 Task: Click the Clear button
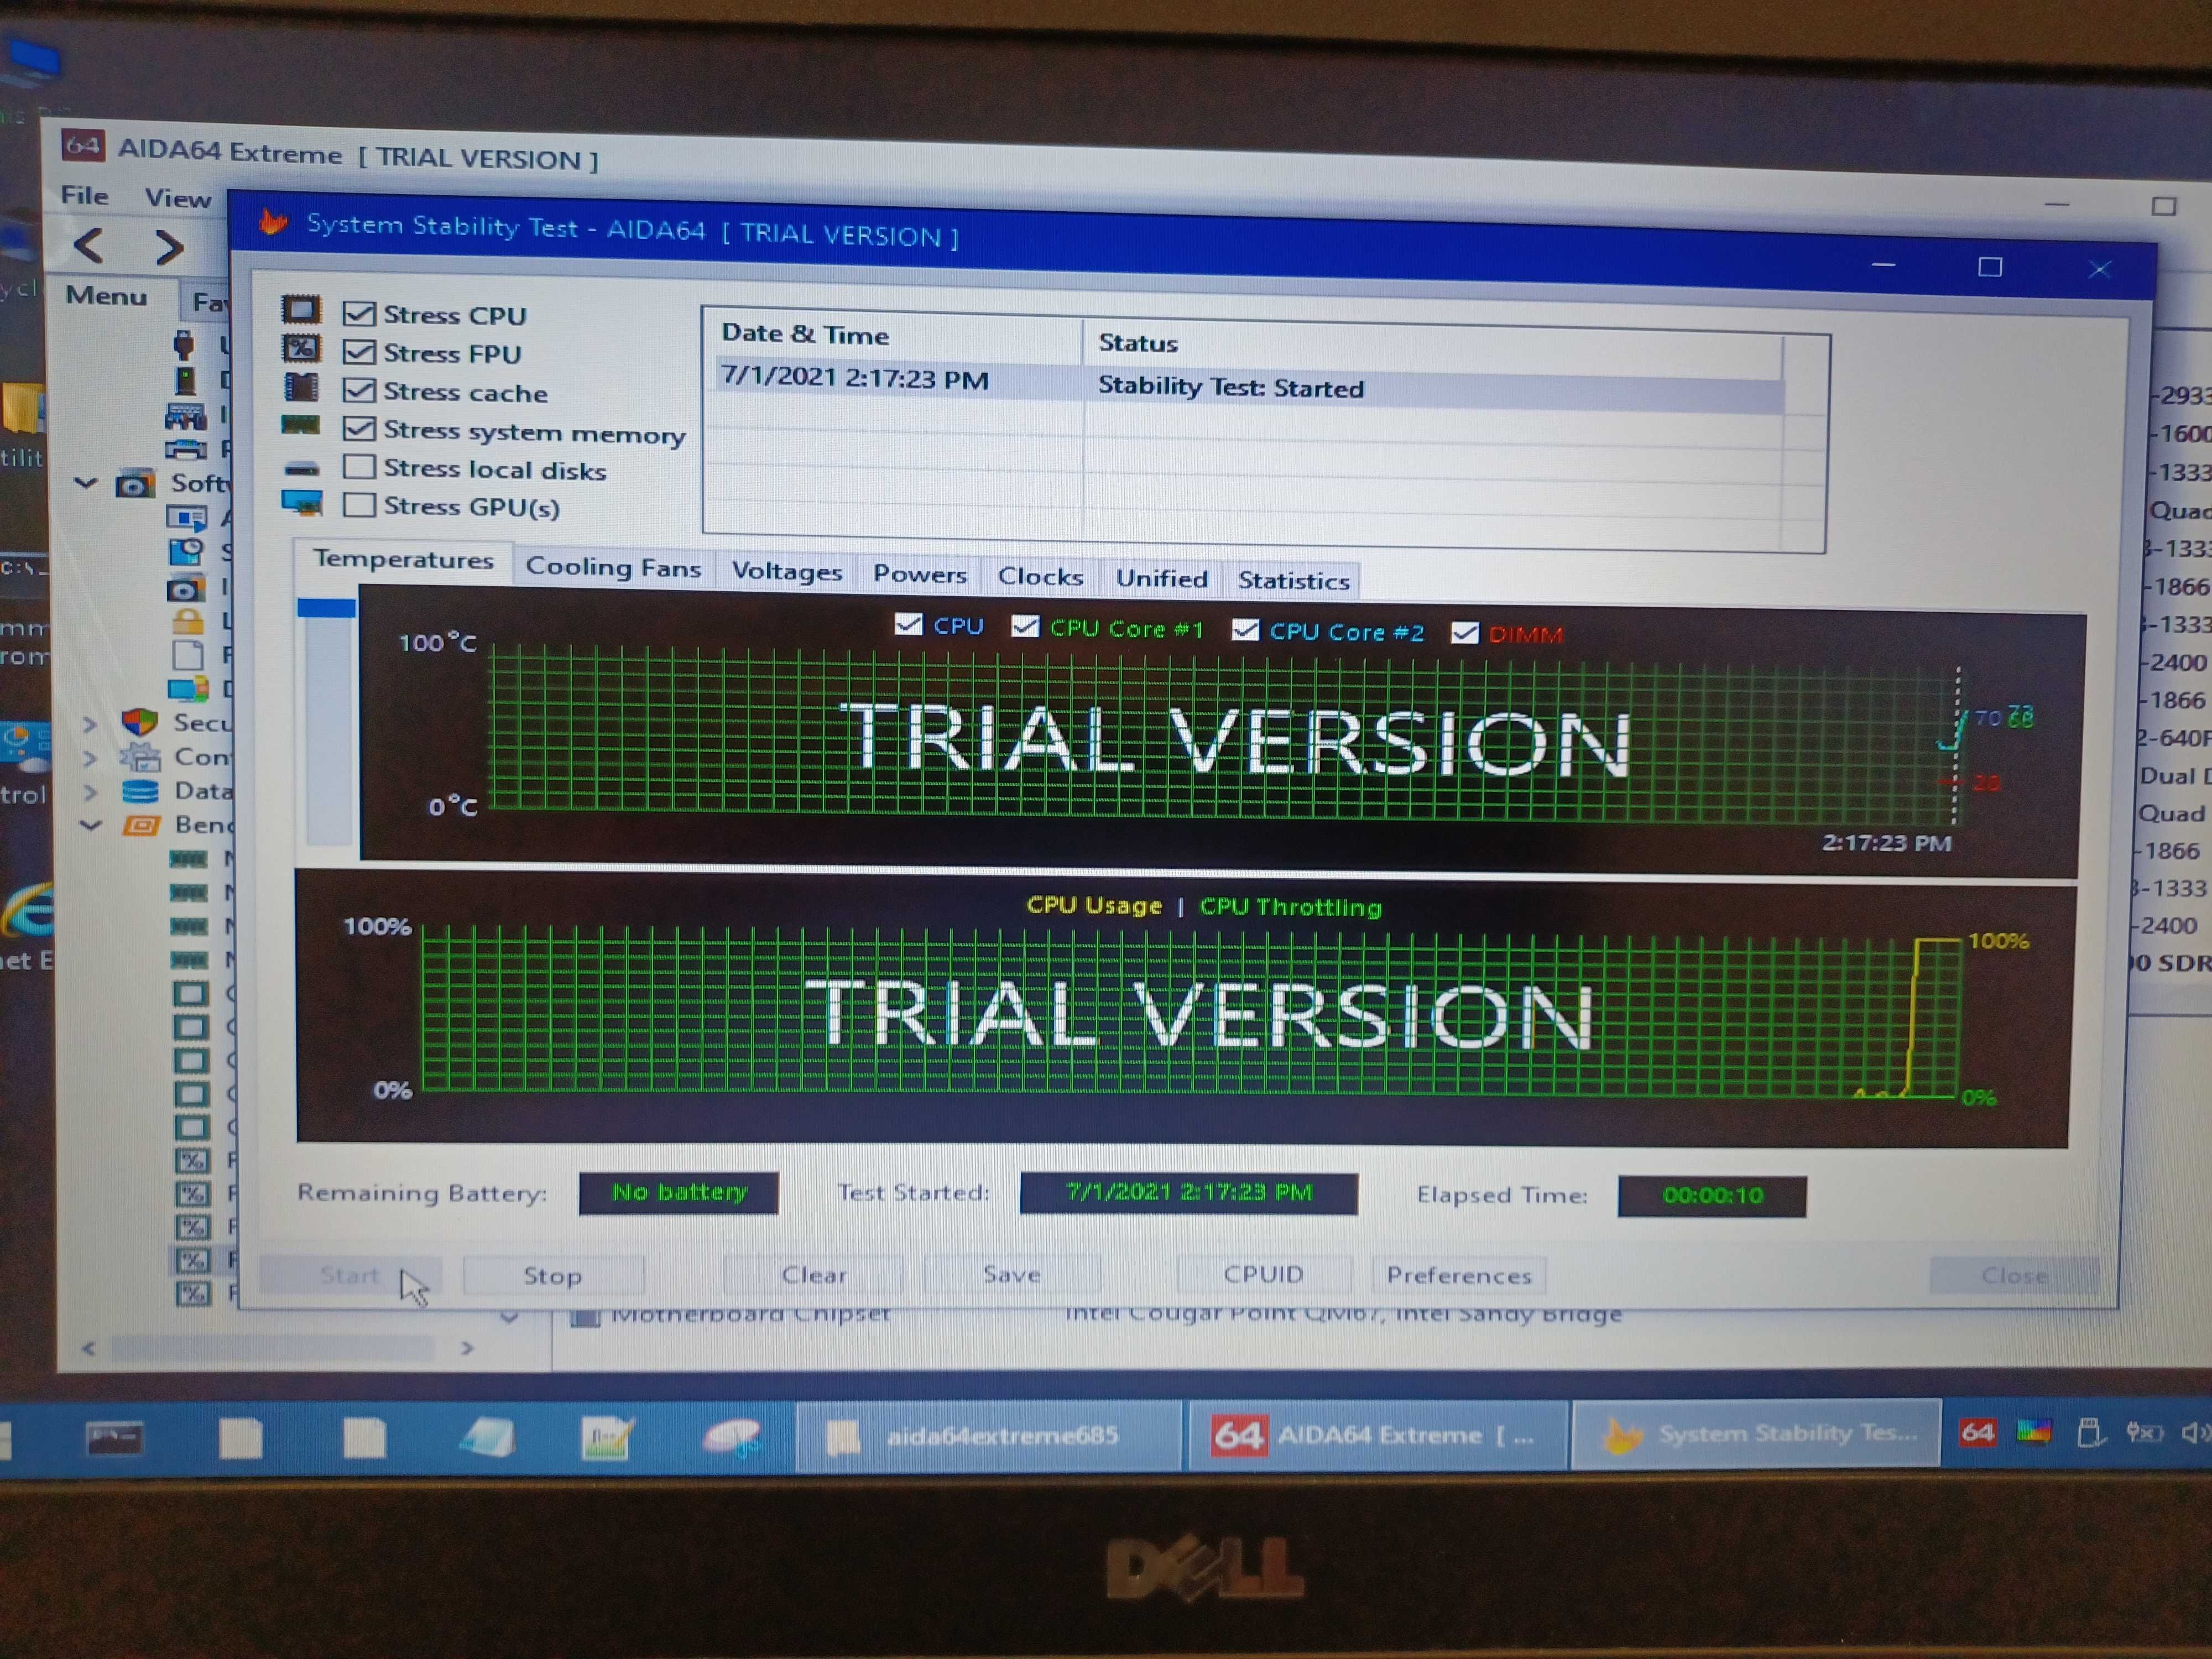[814, 1275]
